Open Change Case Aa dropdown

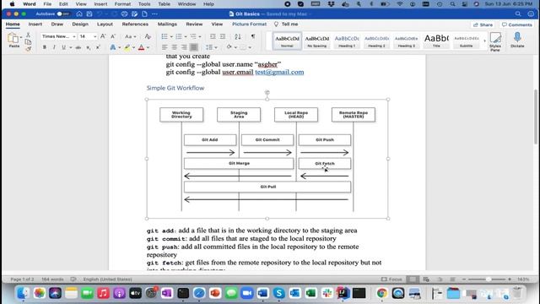[x=131, y=36]
